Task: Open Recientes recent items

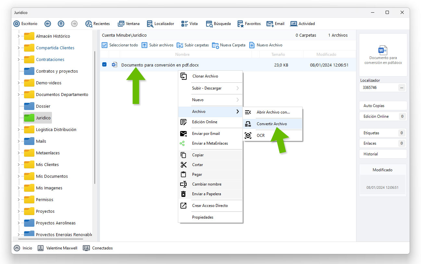Action: pos(97,24)
